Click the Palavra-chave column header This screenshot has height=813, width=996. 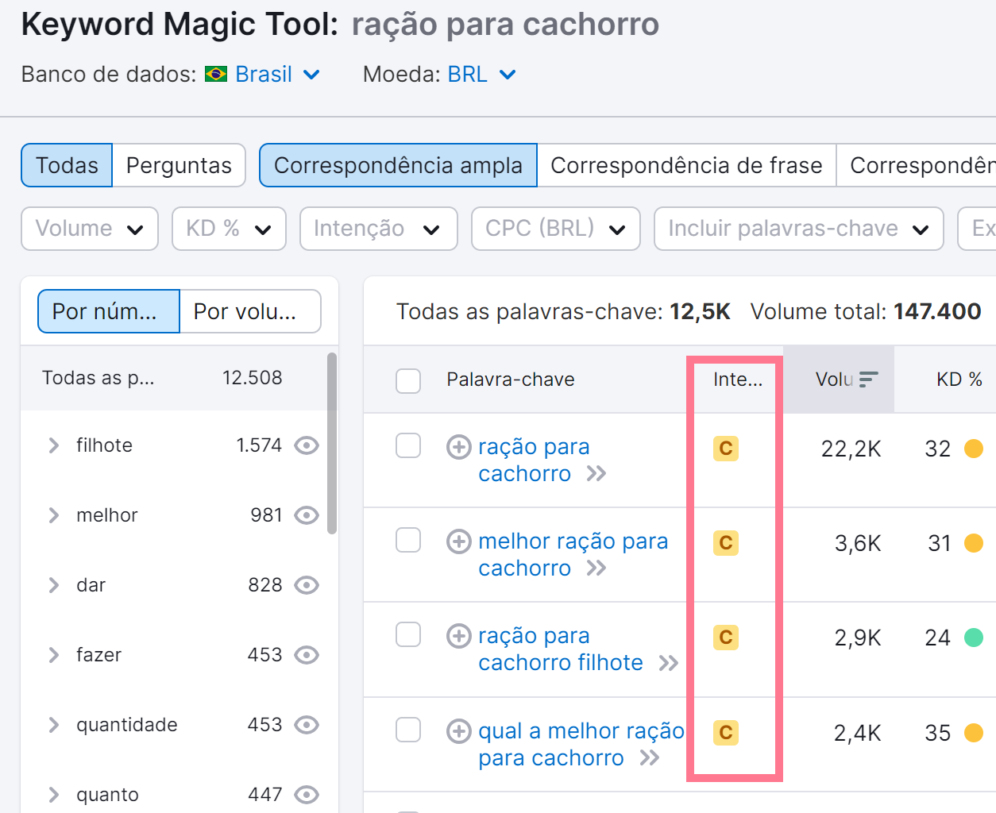511,380
